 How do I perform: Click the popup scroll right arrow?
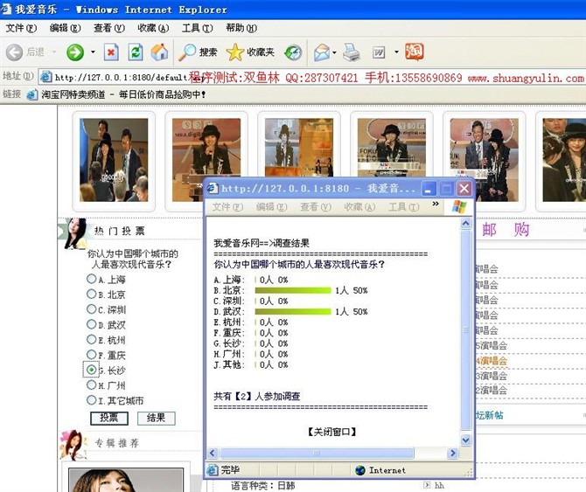[452, 454]
